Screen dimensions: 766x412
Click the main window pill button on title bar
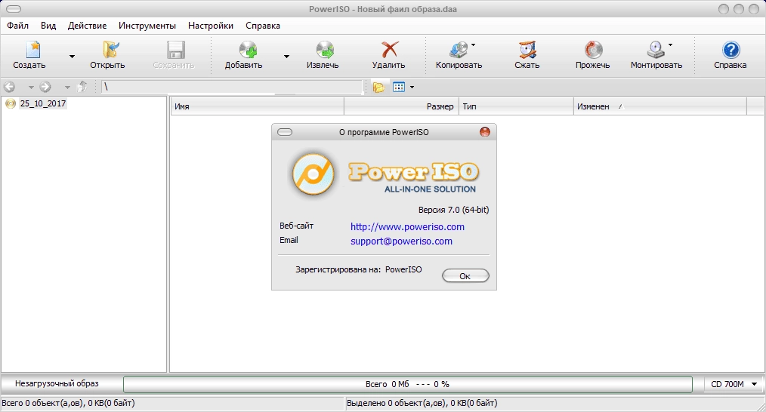coord(13,9)
